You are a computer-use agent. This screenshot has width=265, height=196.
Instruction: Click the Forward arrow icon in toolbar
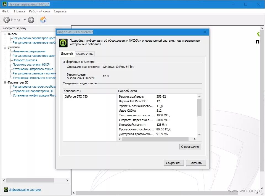[x=31, y=20]
